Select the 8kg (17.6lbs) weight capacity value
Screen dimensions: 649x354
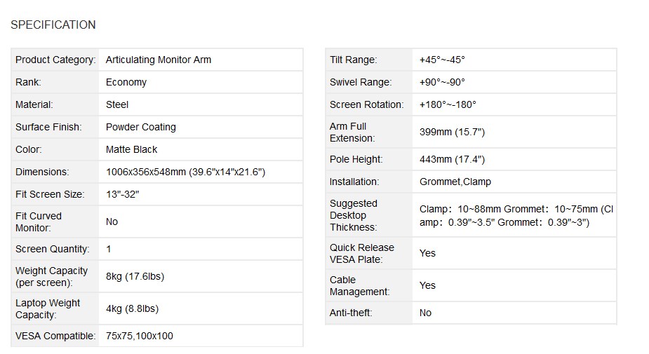pos(135,276)
